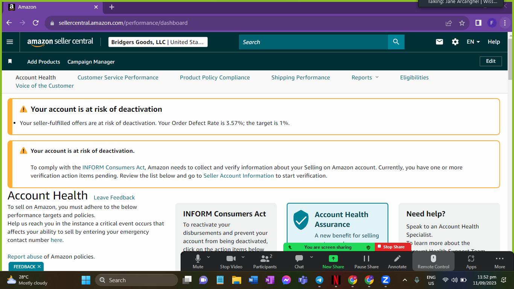
Task: Go to Customer Service Performance tab
Action: pos(118,78)
